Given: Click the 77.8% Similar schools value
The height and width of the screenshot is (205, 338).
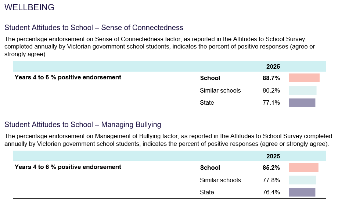Looking at the screenshot, I should pos(271,180).
